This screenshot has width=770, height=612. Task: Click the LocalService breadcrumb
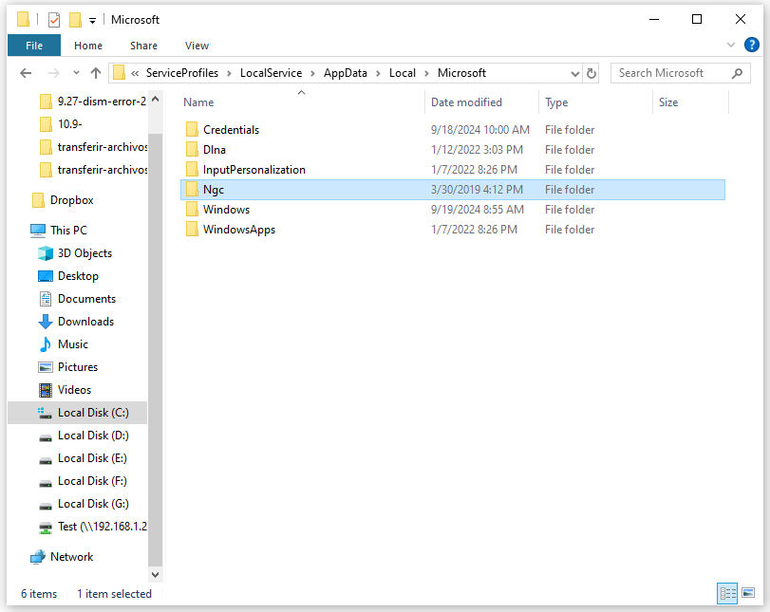point(272,73)
